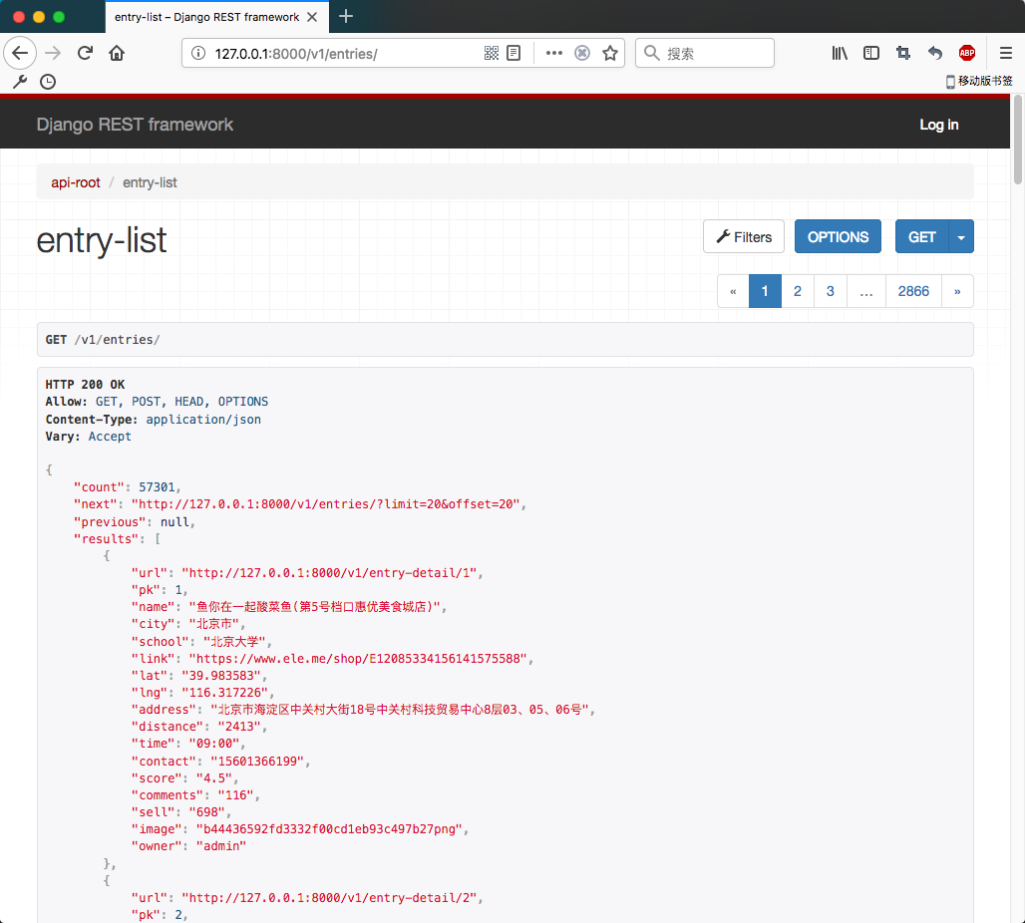Screen dimensions: 1025x923
Task: Click the time value 09:00
Action: [213, 744]
